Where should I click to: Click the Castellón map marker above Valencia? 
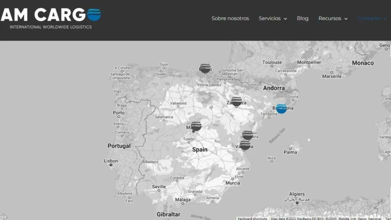point(247,135)
